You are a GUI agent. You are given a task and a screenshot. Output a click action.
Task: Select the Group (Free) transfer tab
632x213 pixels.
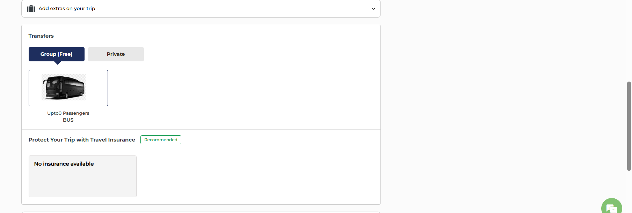coord(57,54)
